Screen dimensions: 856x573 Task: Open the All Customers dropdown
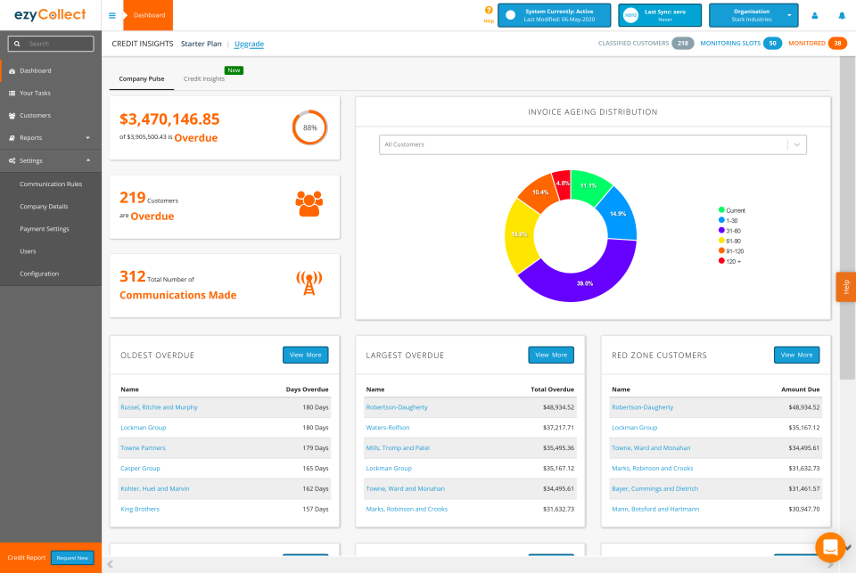click(591, 144)
